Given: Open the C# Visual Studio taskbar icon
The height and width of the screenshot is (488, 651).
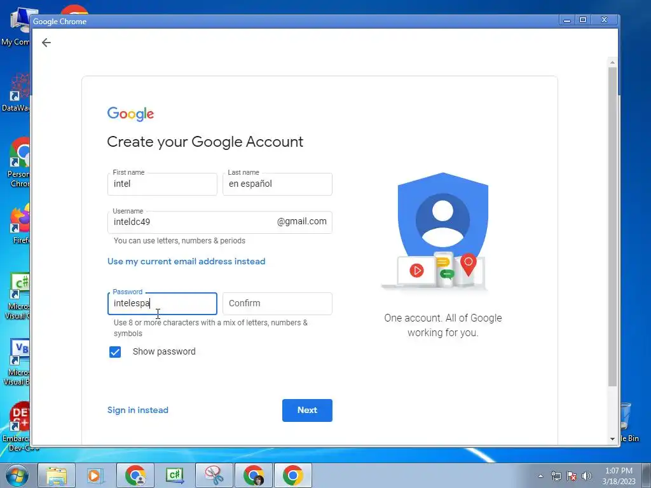Looking at the screenshot, I should pos(174,475).
